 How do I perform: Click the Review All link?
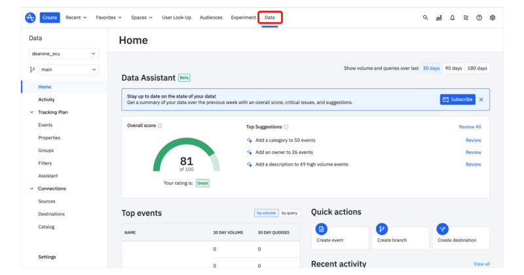(470, 127)
